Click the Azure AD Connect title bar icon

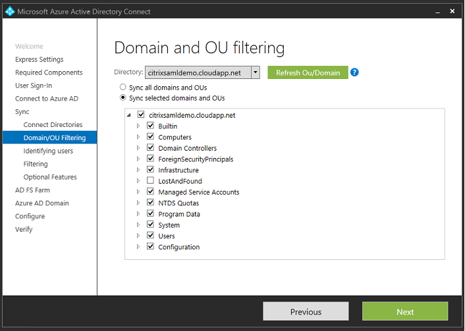[x=9, y=11]
